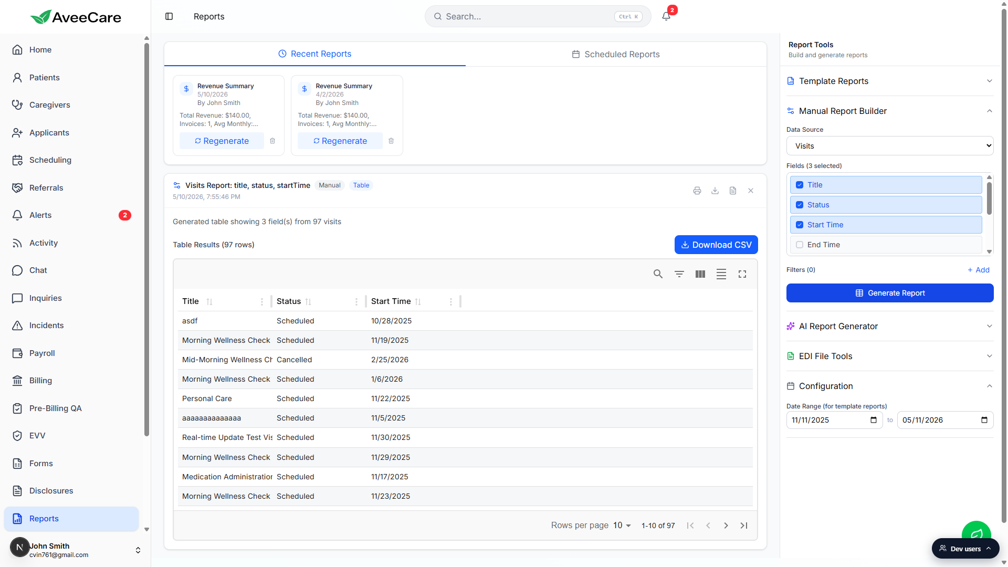Screen dimensions: 1008x567
Task: Click the Cancelled status cell
Action: (x=294, y=360)
